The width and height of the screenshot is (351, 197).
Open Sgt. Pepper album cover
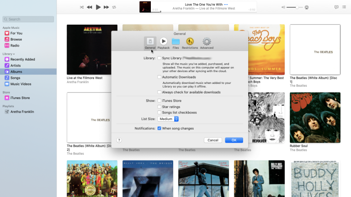92,179
